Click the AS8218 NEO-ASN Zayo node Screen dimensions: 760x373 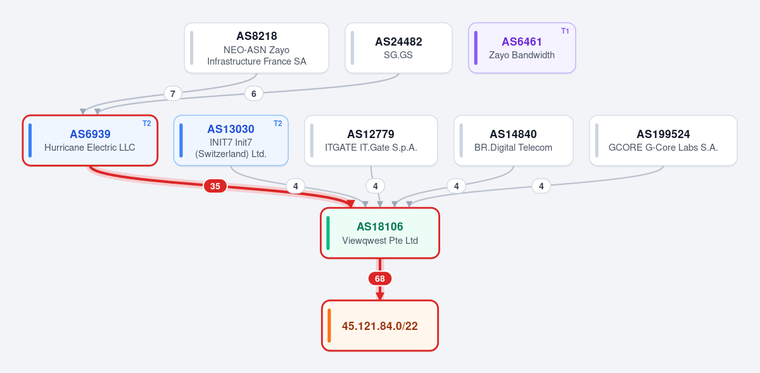coord(256,48)
